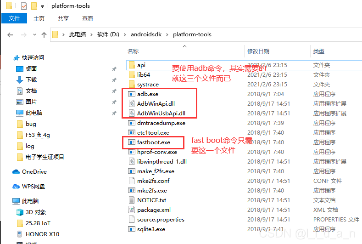Select the libwinpthread-1.dll file icon
Image resolution: width=362 pixels, height=244 pixels.
tap(132, 161)
